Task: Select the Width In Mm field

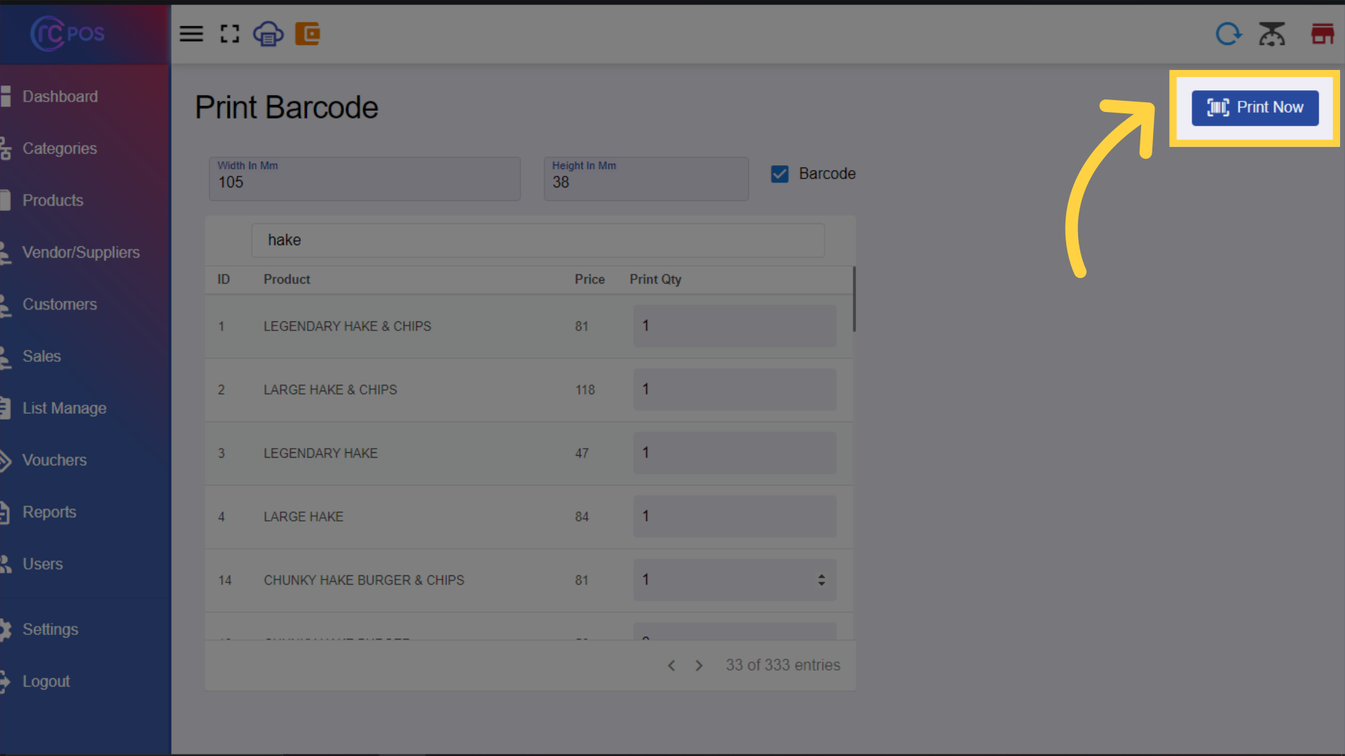Action: 365,178
